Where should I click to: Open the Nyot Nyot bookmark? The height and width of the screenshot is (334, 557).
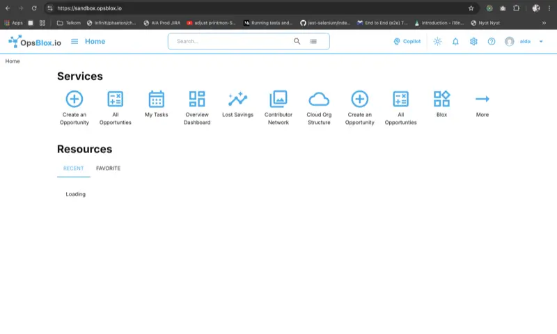pyautogui.click(x=485, y=23)
